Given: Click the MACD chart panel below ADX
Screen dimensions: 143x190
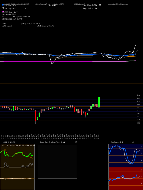Looking at the screenshot, I should 17,178.
